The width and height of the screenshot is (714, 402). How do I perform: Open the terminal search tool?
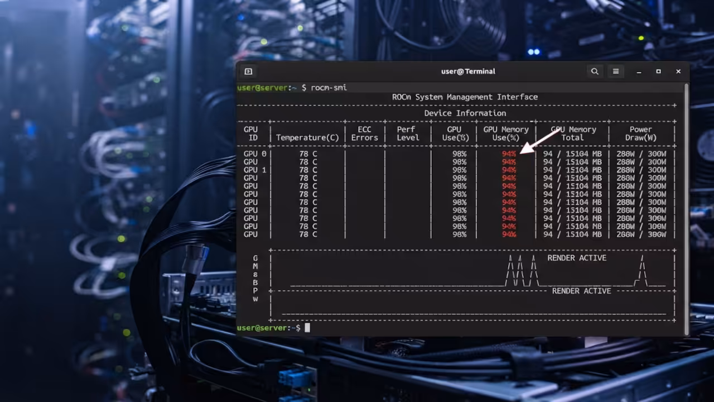[595, 71]
